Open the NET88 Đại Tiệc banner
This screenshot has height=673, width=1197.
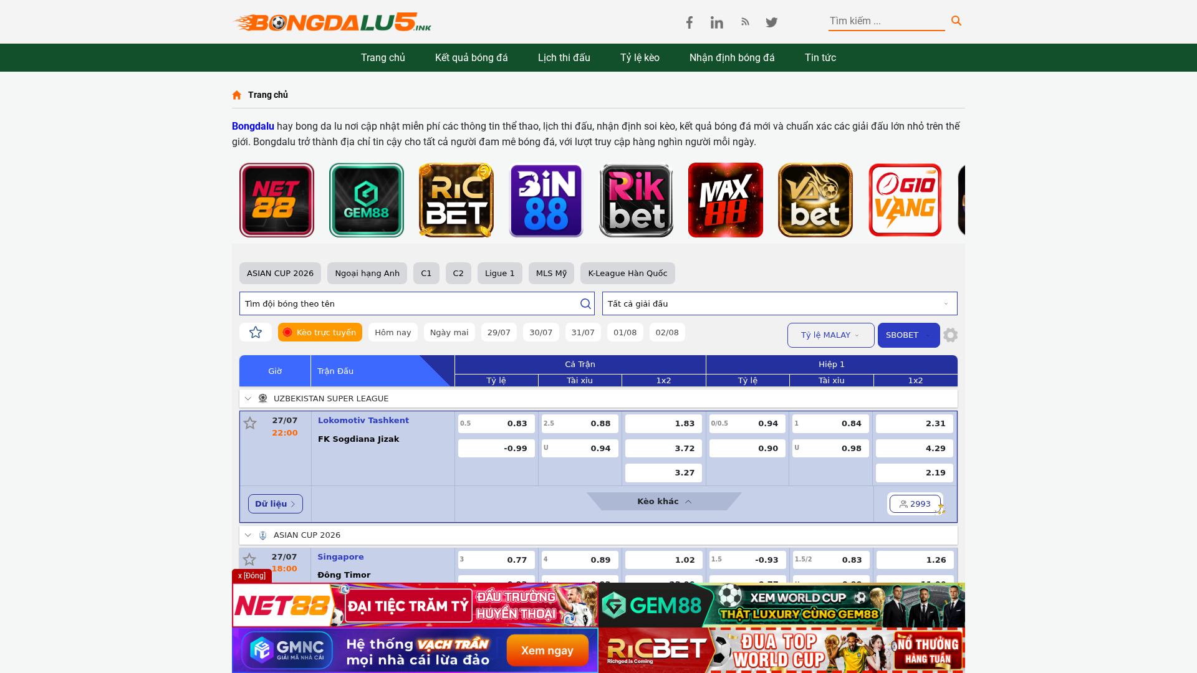click(415, 605)
